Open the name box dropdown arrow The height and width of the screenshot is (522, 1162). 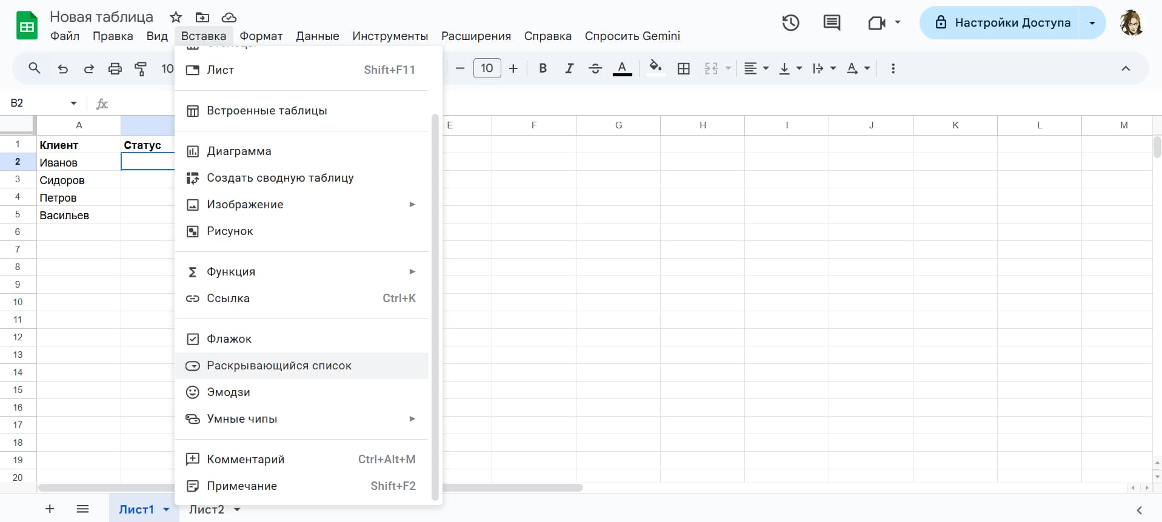[73, 104]
